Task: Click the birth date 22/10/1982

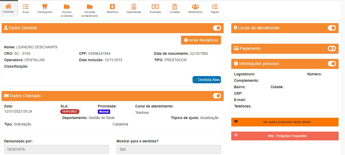Action: 199,53
